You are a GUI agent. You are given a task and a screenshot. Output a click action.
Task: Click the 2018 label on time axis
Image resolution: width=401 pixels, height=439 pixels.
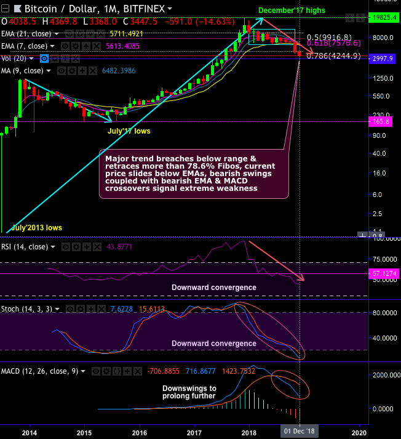pyautogui.click(x=249, y=433)
